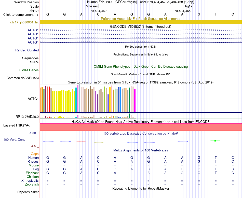242x198 pixels.
Task: Click the Scale label on the left
Action: coord(34,6)
